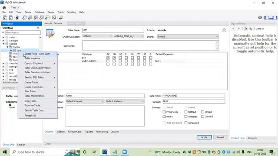Click the schemas refresh icon
The height and width of the screenshot is (156, 278).
[x=38, y=28]
